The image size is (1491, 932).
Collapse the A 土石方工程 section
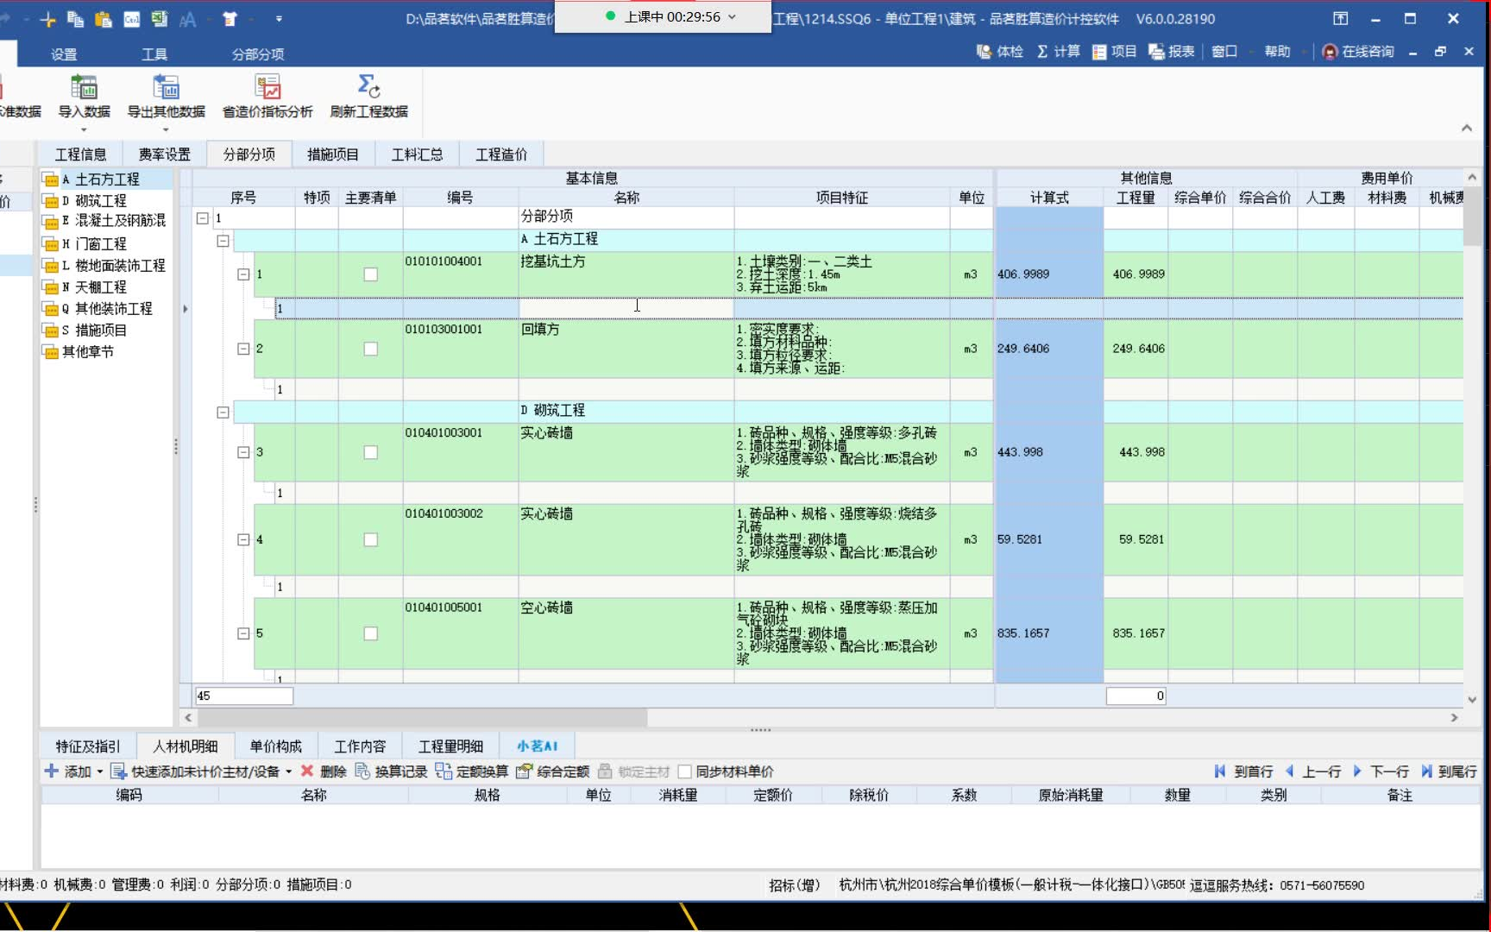223,241
